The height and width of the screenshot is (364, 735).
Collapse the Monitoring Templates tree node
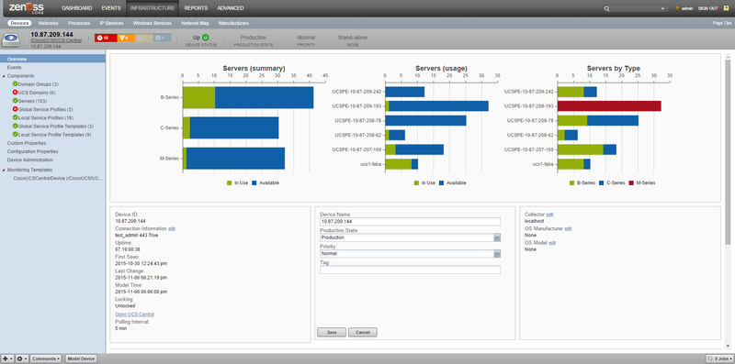pyautogui.click(x=4, y=171)
